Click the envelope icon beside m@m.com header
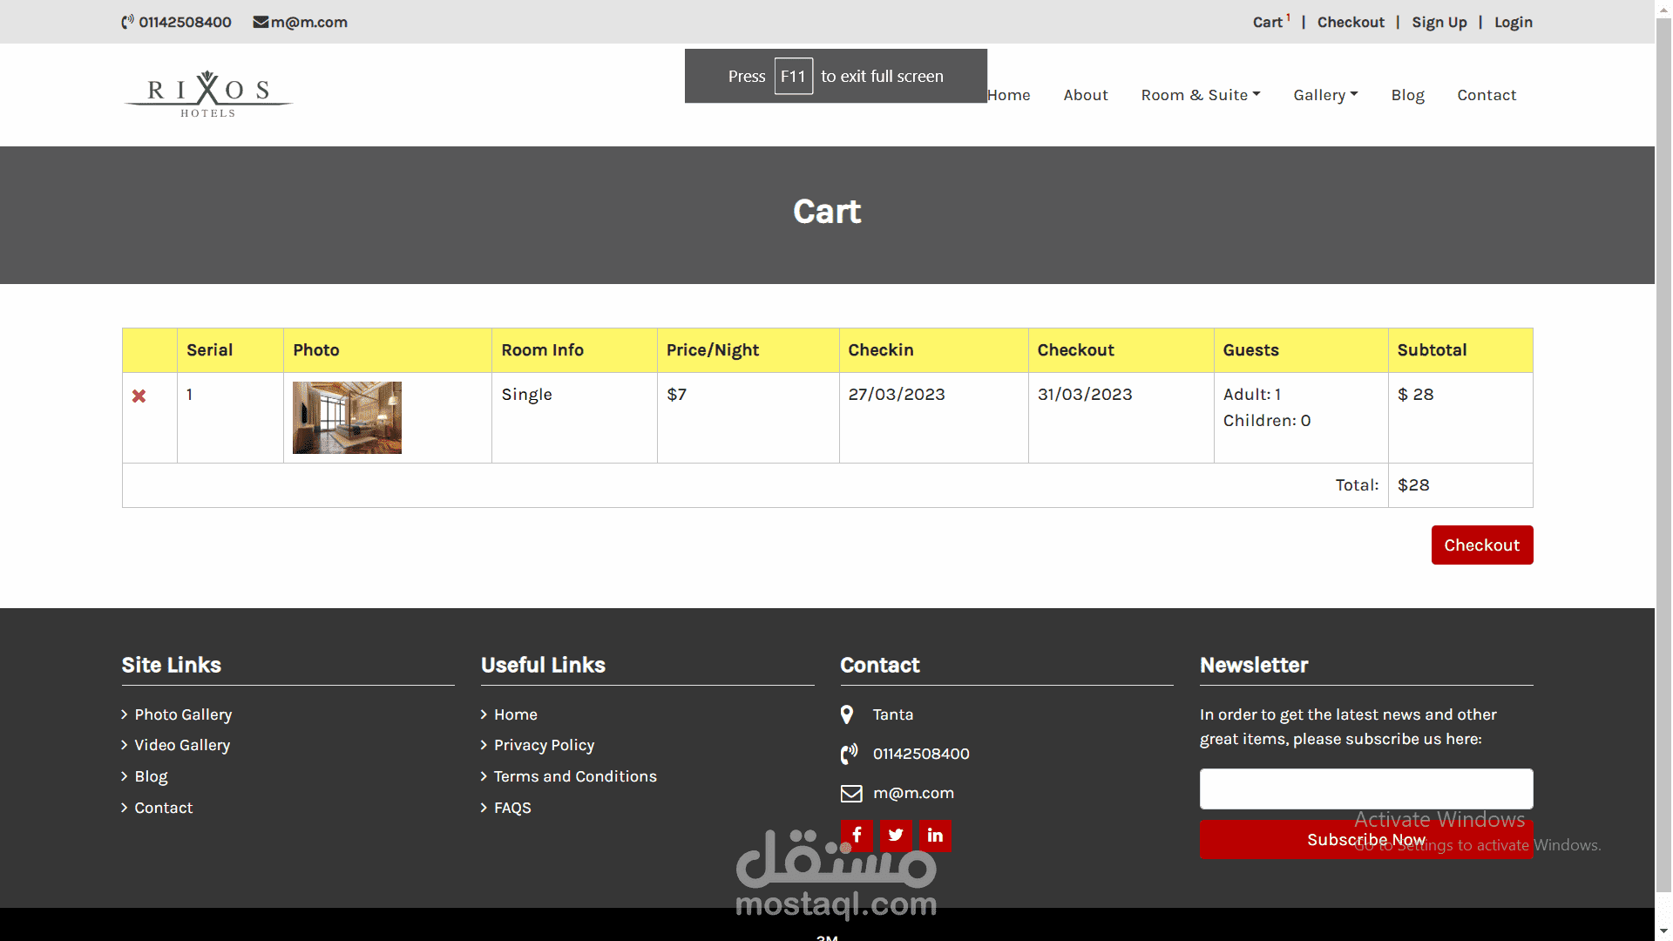Viewport: 1673px width, 941px height. coord(260,22)
